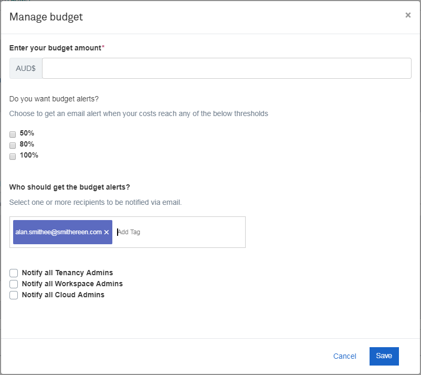Image resolution: width=421 pixels, height=375 pixels.
Task: Enable Notify all Tenancy Admins
Action: click(x=14, y=273)
